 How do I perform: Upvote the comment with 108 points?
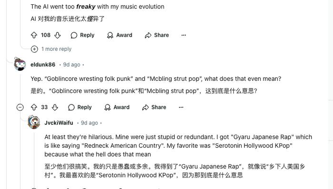pyautogui.click(x=34, y=35)
